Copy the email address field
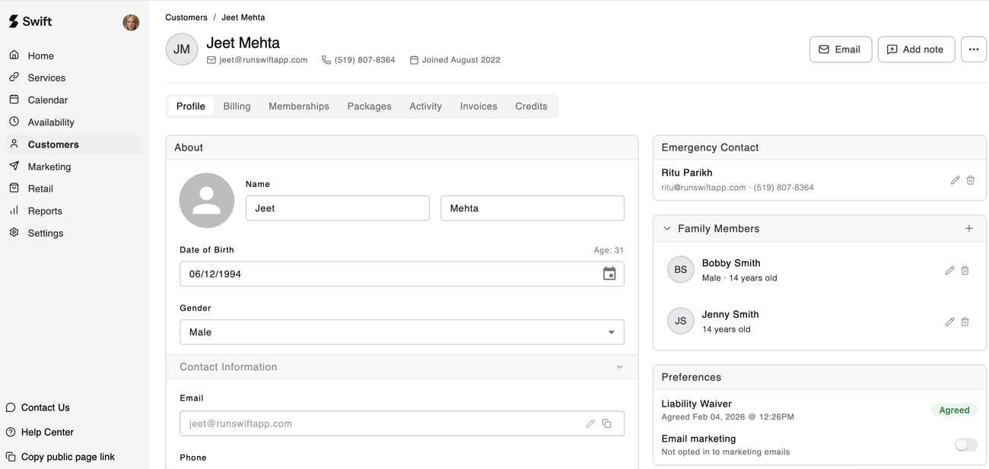 pos(606,423)
